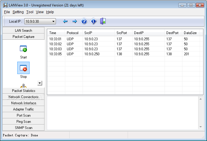This screenshot has height=141, width=207.
Task: Click the detail pane scroll-down arrow
Action: coord(201,127)
